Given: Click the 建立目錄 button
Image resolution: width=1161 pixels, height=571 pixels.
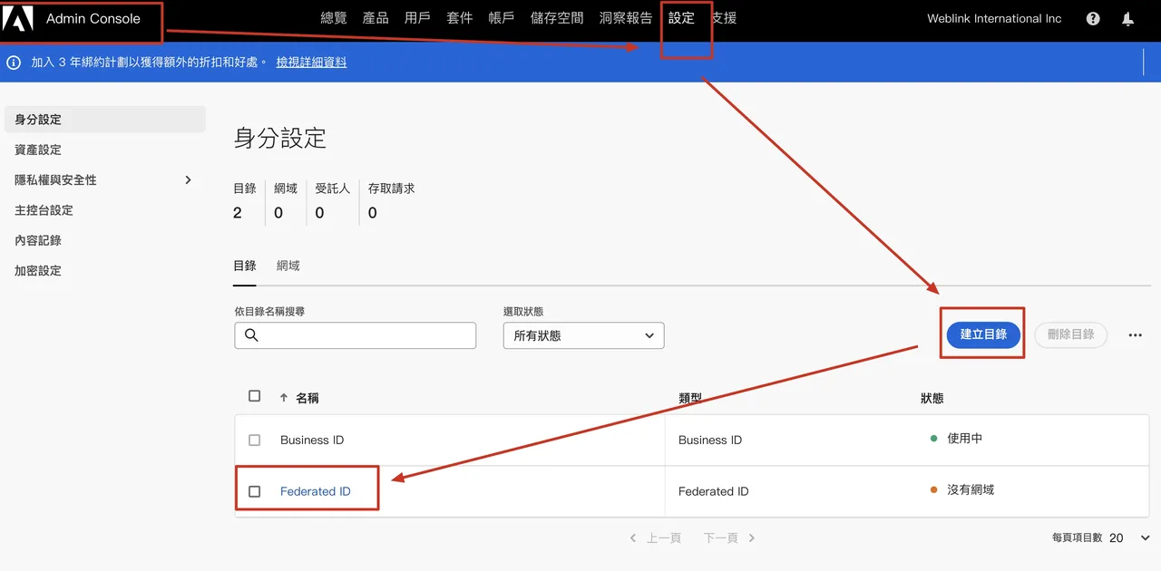Looking at the screenshot, I should (984, 334).
